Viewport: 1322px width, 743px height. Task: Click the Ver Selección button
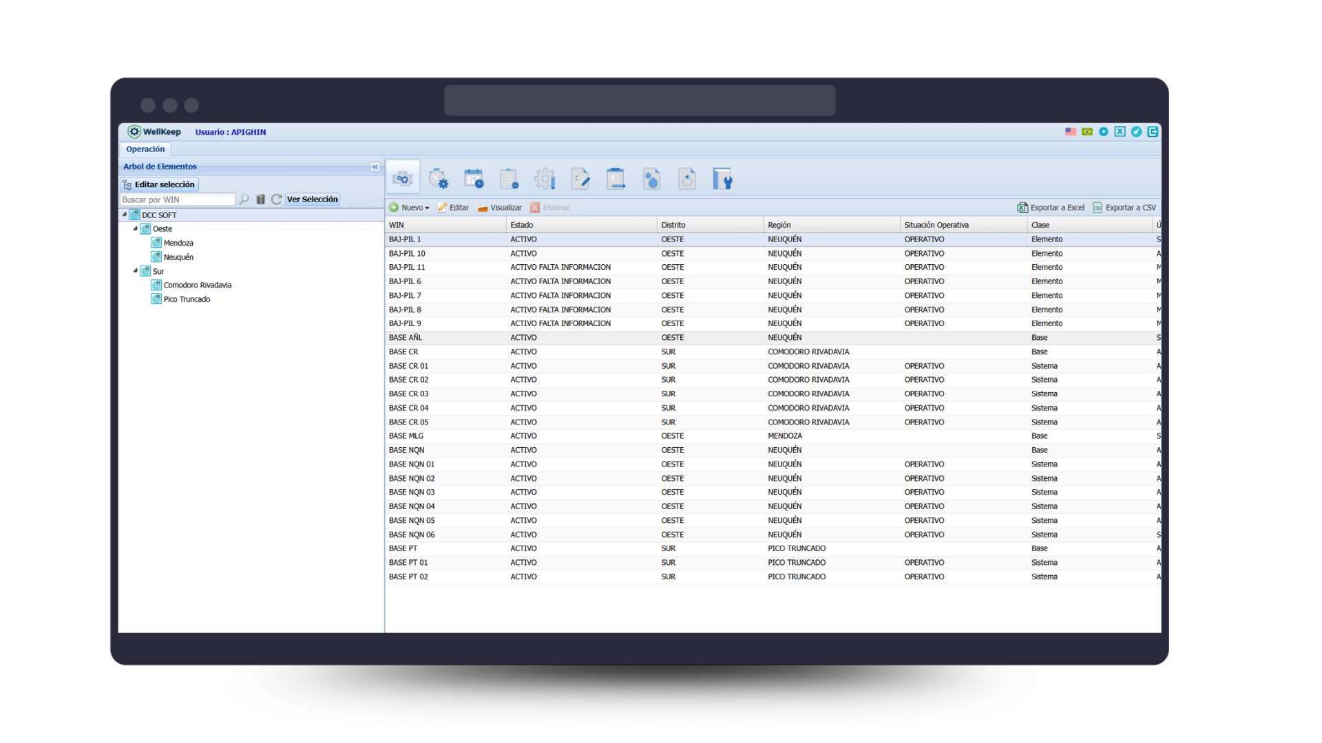(x=313, y=200)
